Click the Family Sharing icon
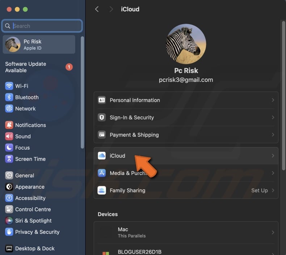Viewport: 286px width, 255px height. pos(102,190)
